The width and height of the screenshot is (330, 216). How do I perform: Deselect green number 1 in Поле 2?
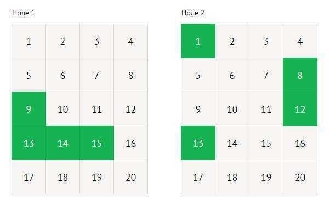pos(198,41)
